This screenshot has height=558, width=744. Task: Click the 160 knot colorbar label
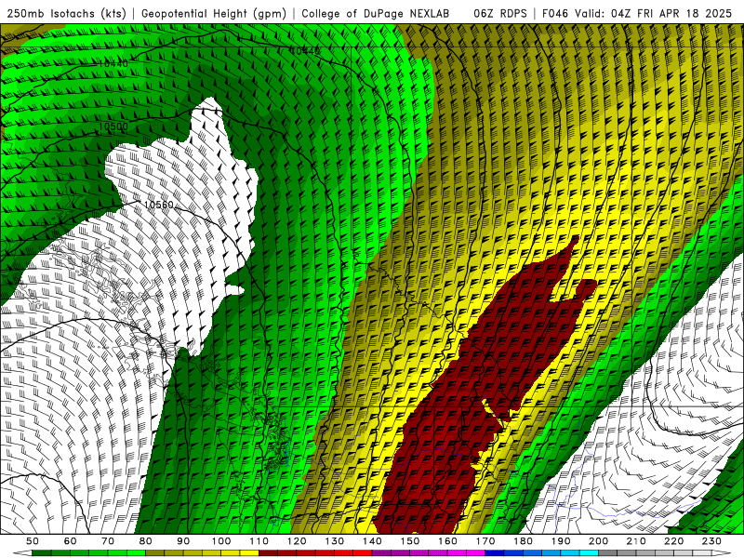click(x=447, y=541)
